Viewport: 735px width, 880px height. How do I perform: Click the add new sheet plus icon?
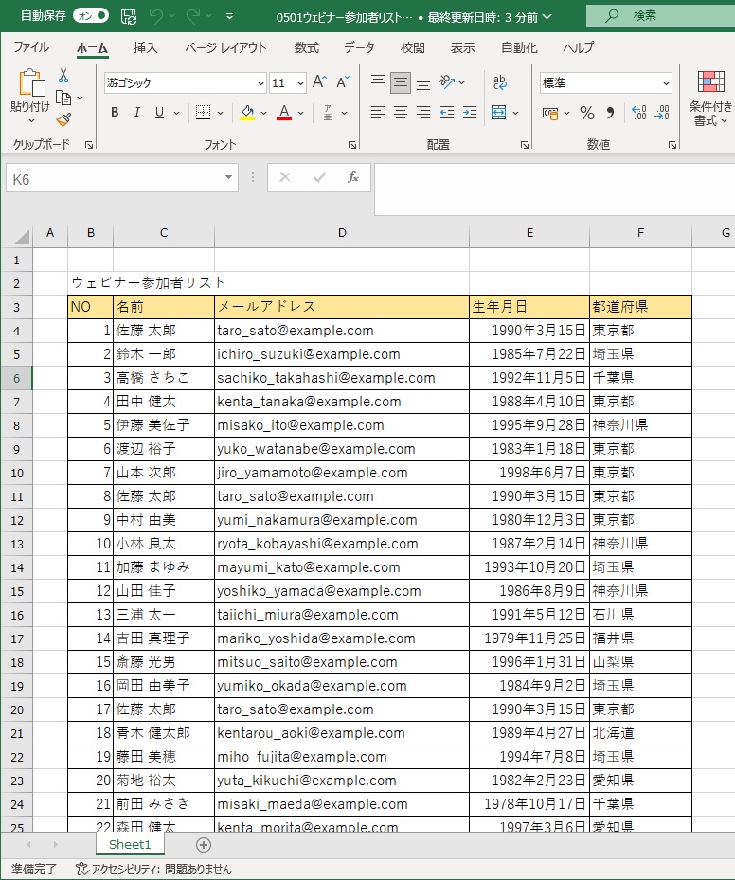click(204, 845)
